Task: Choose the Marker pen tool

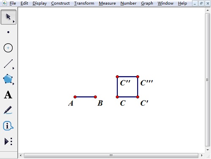Action: click(x=8, y=110)
